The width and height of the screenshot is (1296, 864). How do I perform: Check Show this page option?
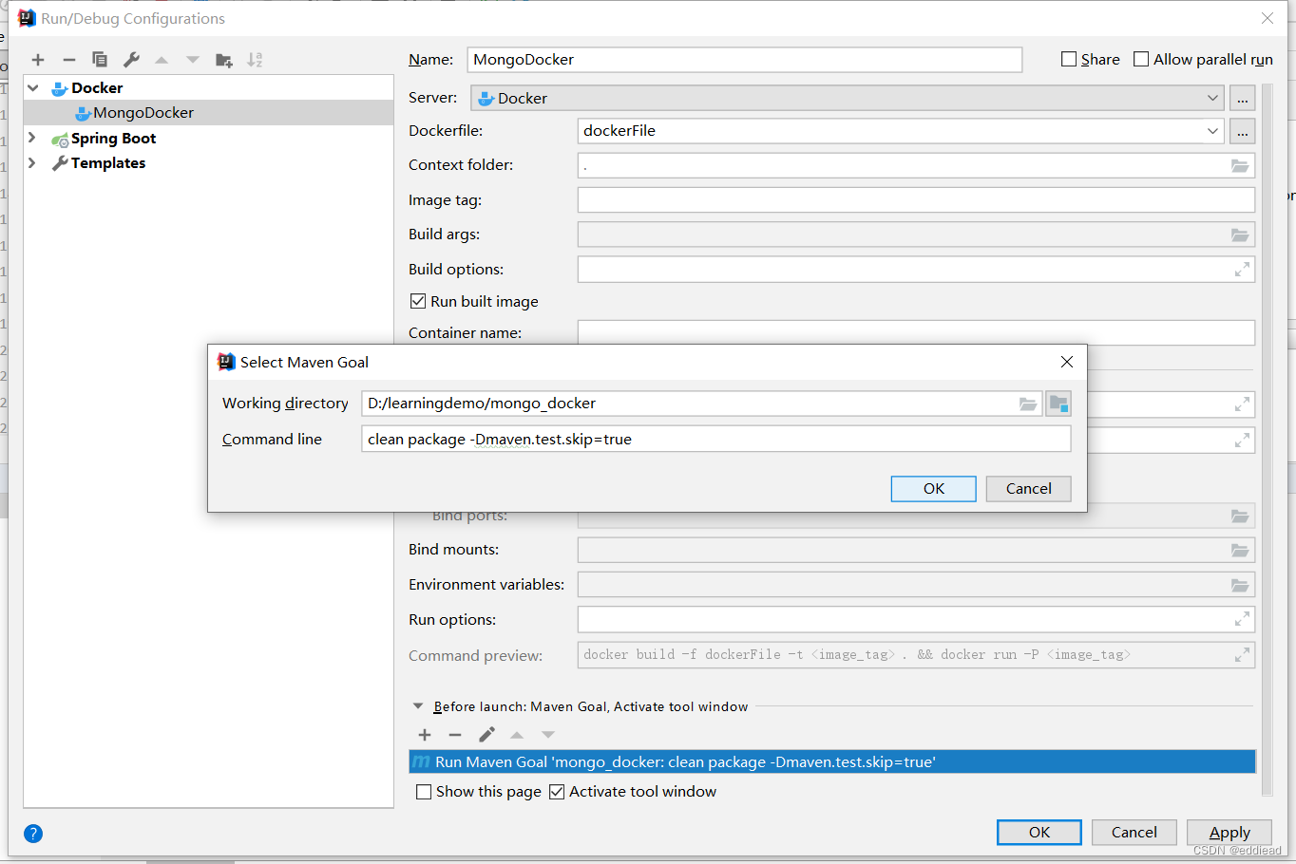[424, 792]
